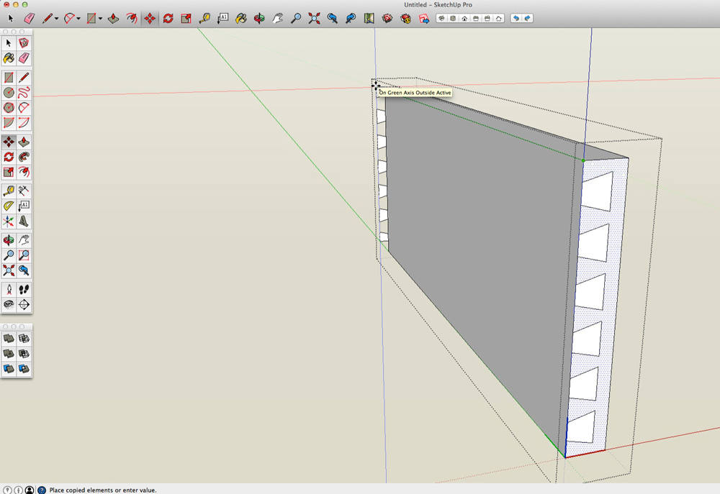Click the Undo arrow button
The image size is (720, 494).
(516, 18)
